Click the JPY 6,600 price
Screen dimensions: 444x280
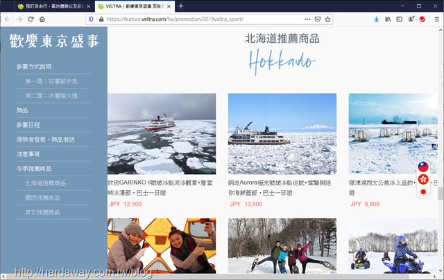[x=365, y=204]
